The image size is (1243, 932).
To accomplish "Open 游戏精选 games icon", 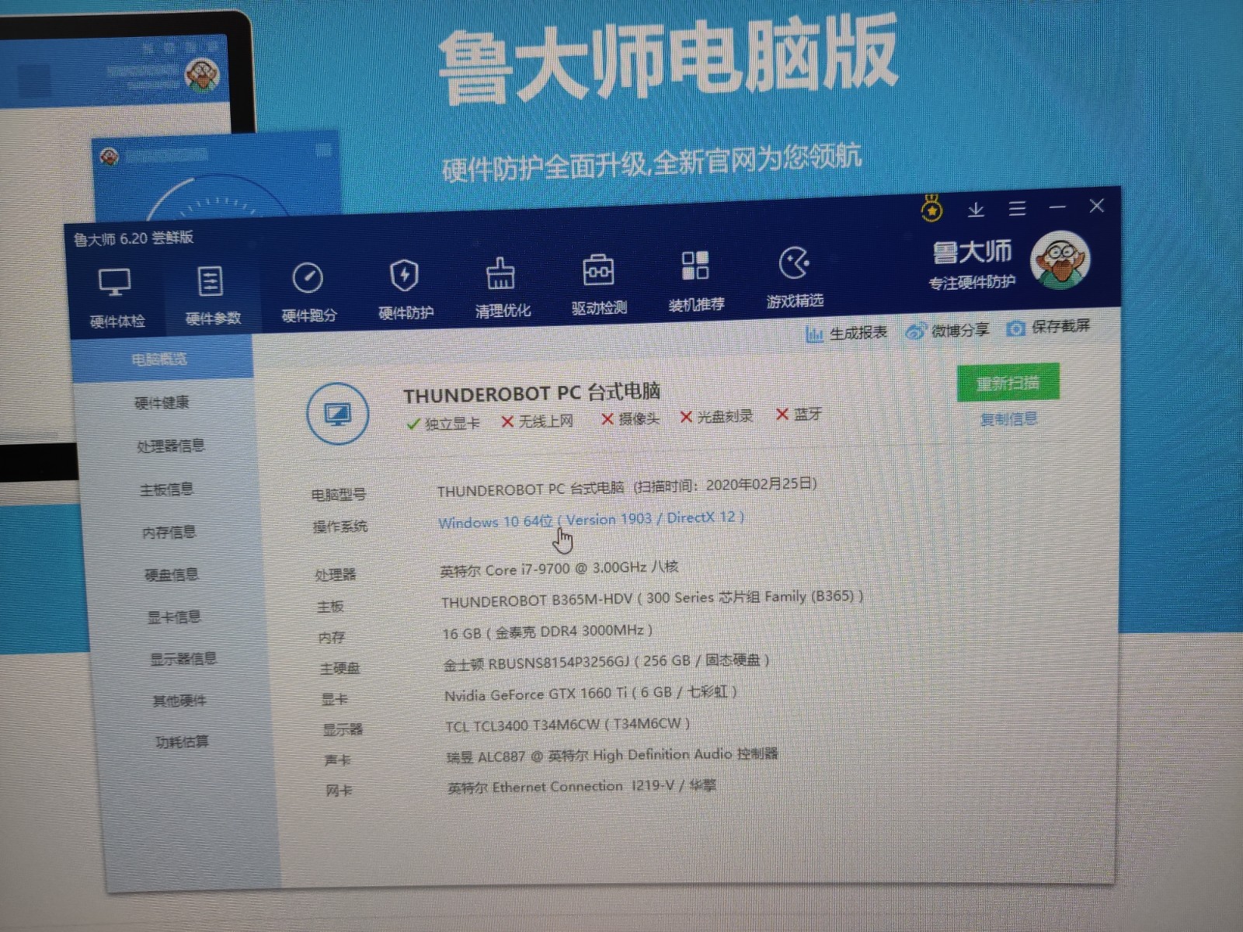I will click(794, 264).
